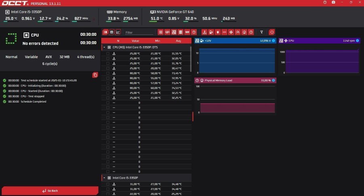This screenshot has width=364, height=196.
Task: Tick checkbox for row averaging 73,45 °C
Action: [x=108, y=73]
